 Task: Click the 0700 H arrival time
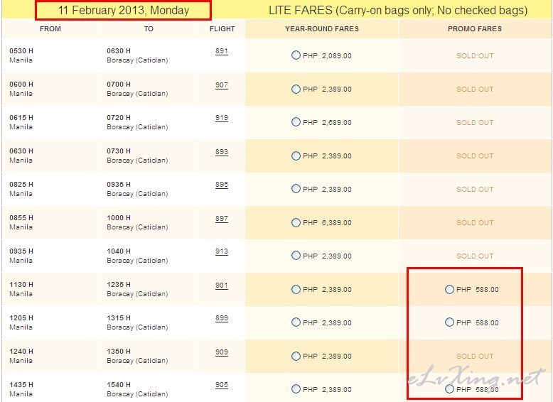click(x=119, y=85)
